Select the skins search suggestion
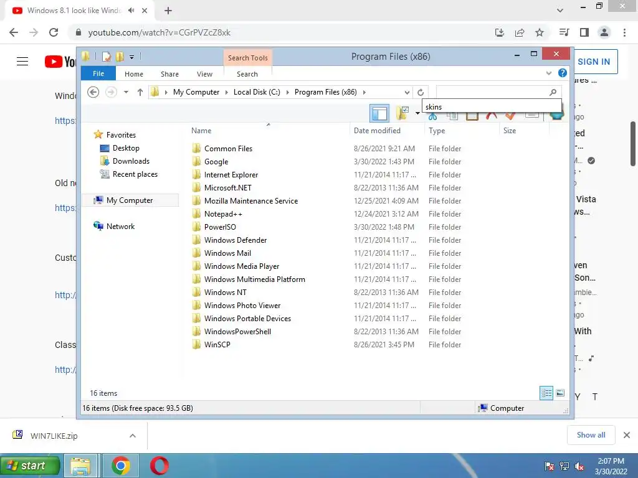The width and height of the screenshot is (638, 478). point(492,107)
